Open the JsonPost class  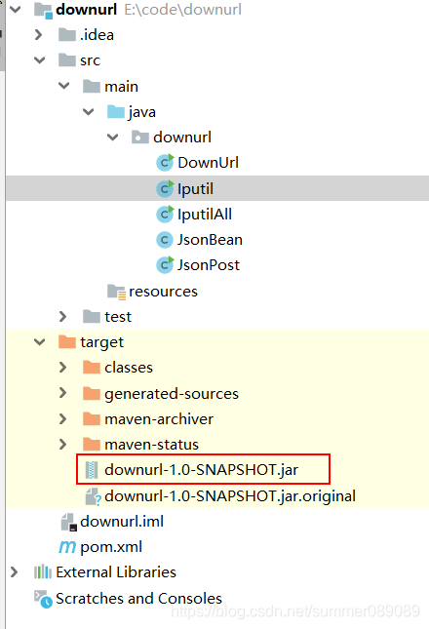tap(209, 264)
